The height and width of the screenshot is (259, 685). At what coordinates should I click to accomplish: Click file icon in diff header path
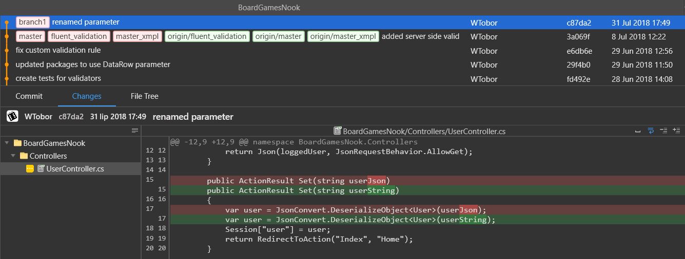338,132
